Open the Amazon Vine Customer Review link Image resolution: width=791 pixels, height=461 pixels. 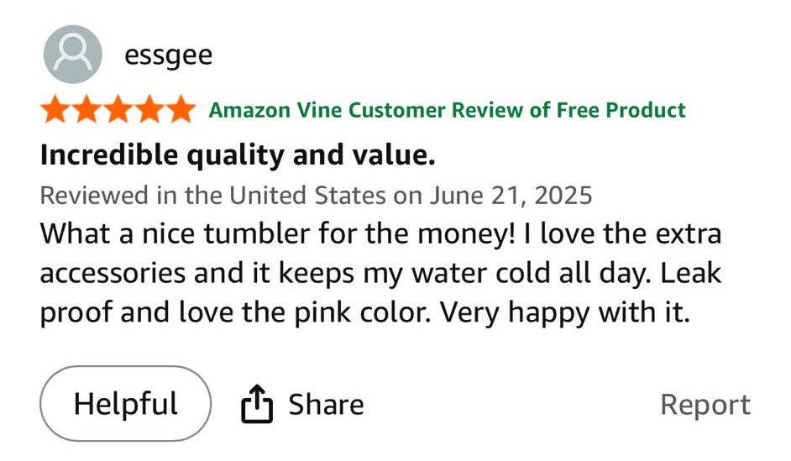447,110
